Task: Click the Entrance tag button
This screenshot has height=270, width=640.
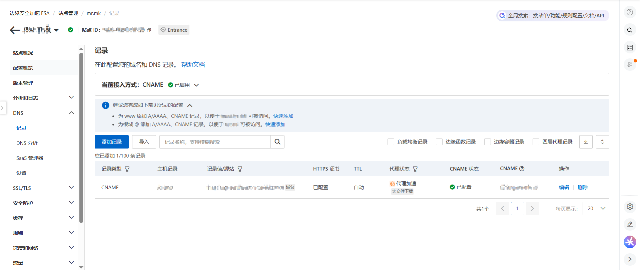Action: tap(174, 30)
